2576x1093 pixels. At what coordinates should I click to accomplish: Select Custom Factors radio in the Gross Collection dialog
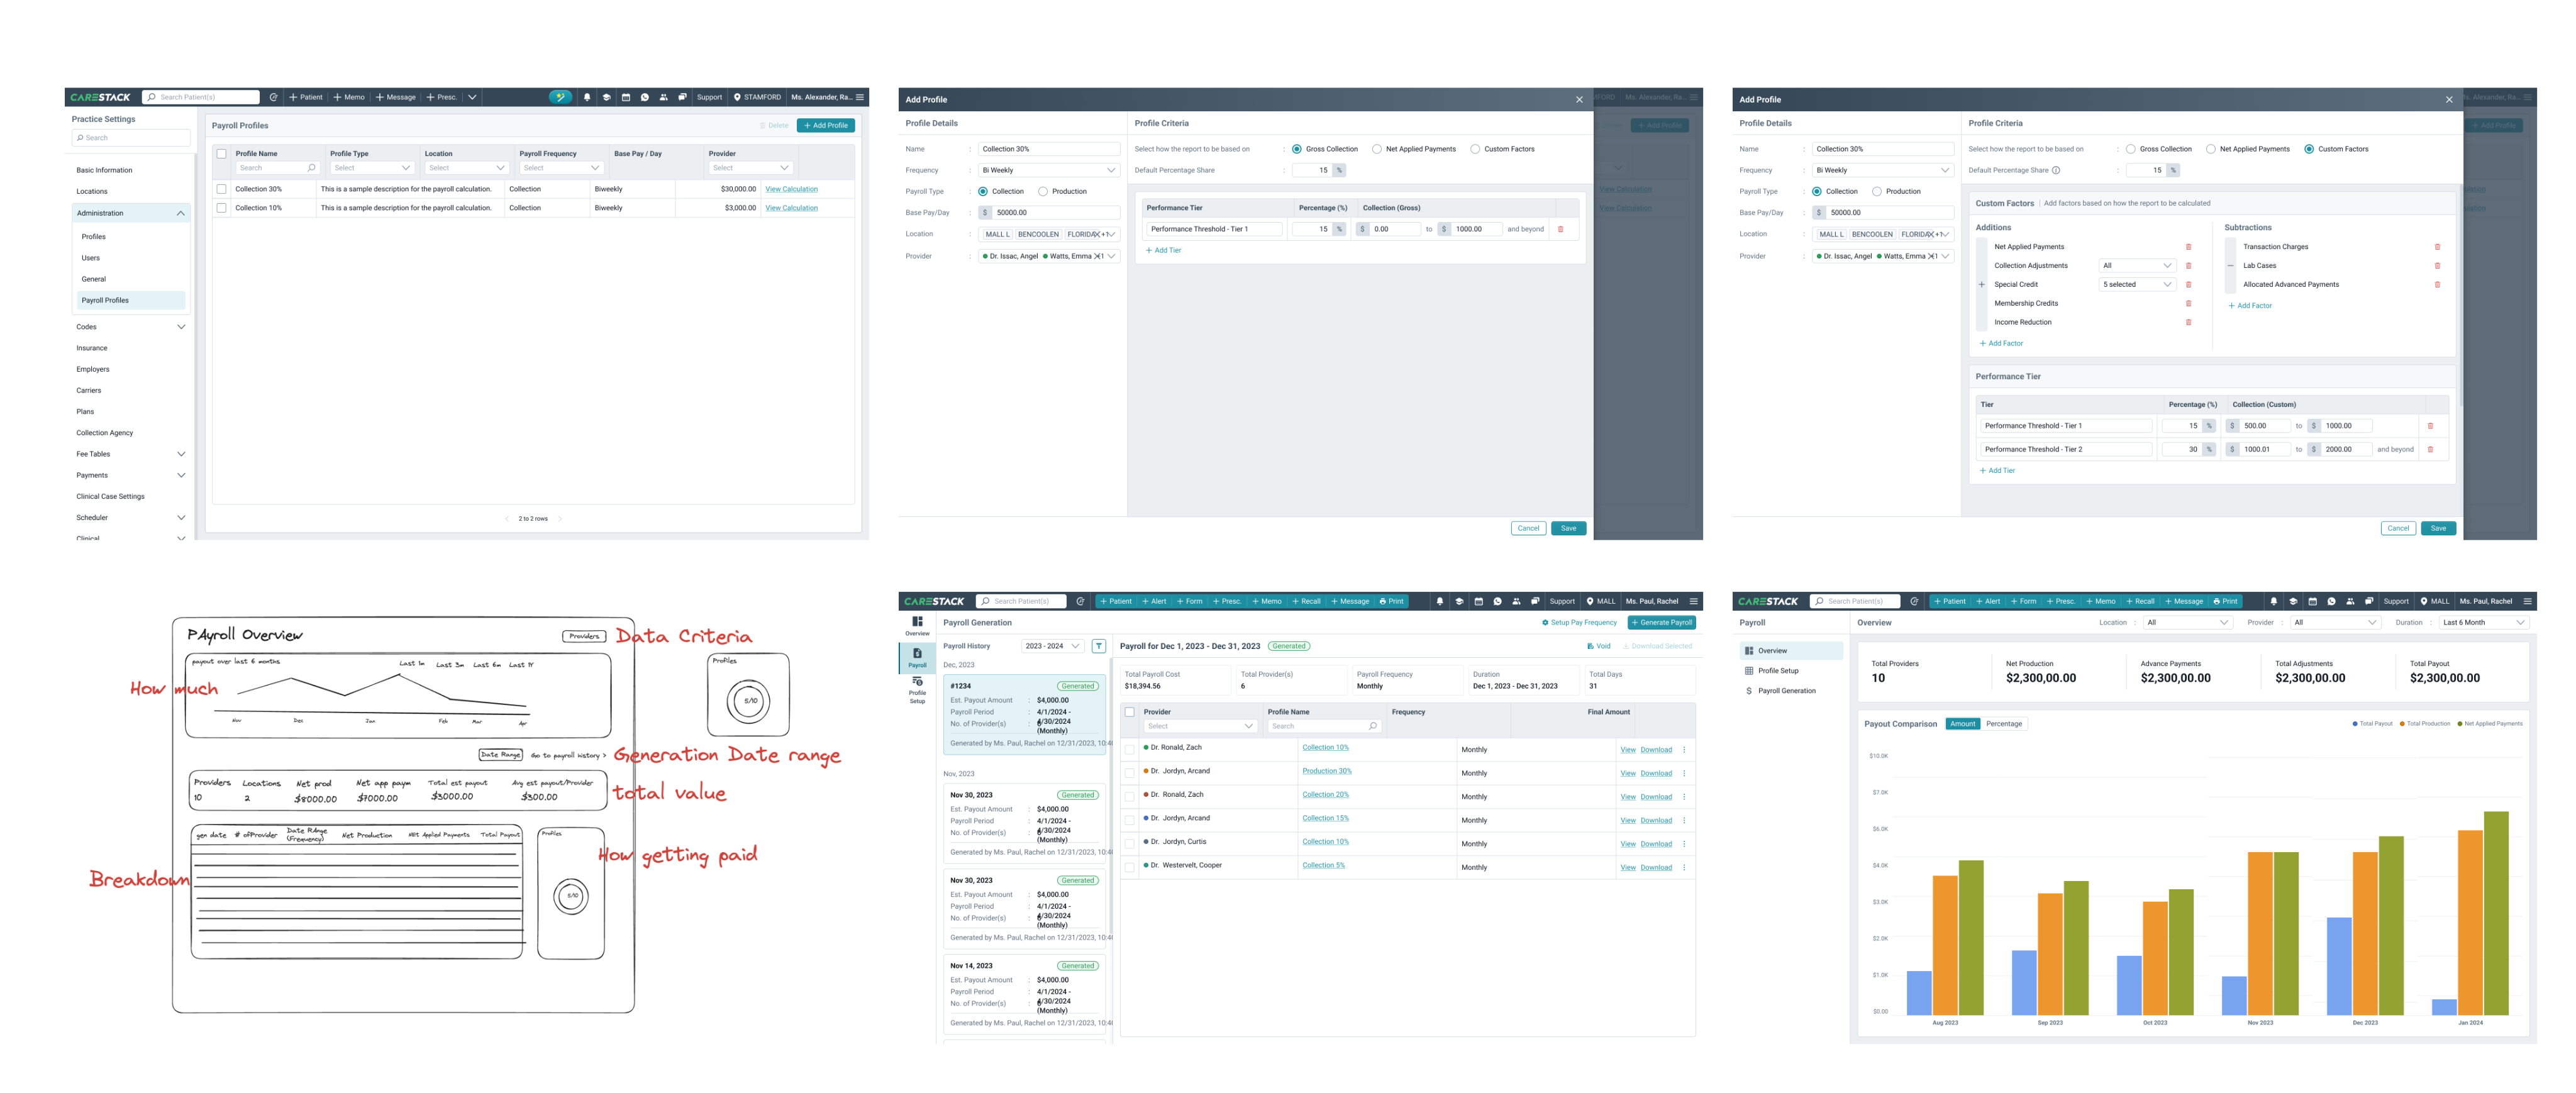point(1475,149)
